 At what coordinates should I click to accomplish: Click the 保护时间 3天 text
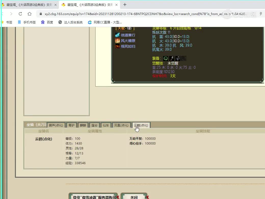(x=164, y=76)
